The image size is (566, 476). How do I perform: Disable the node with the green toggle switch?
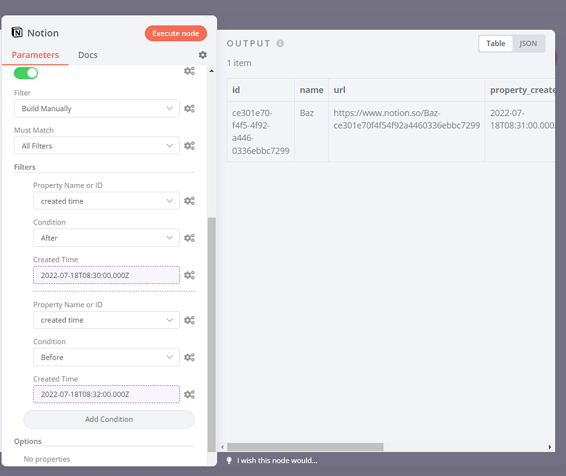25,73
